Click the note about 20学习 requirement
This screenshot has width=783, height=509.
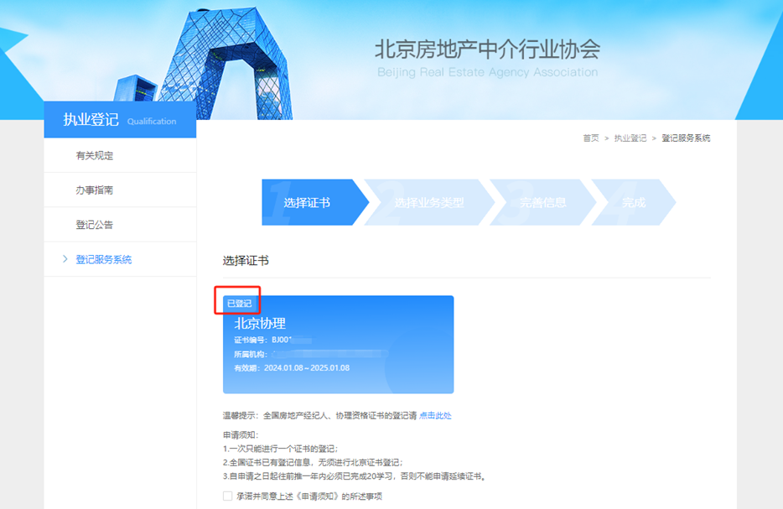pyautogui.click(x=355, y=476)
